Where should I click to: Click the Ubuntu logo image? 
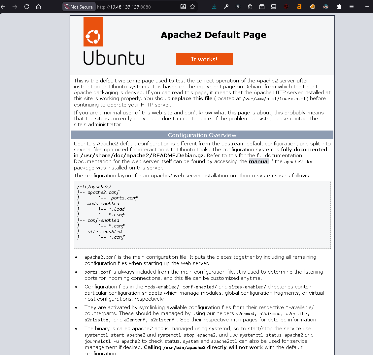coord(114,41)
